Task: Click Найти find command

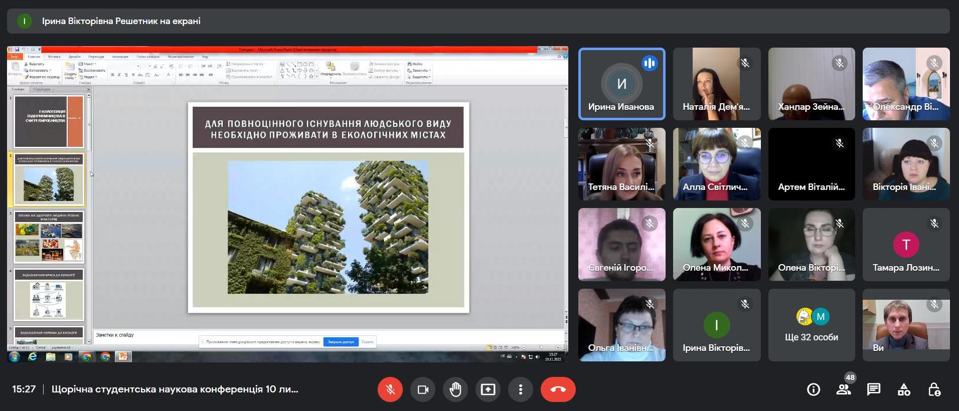Action: tap(415, 64)
